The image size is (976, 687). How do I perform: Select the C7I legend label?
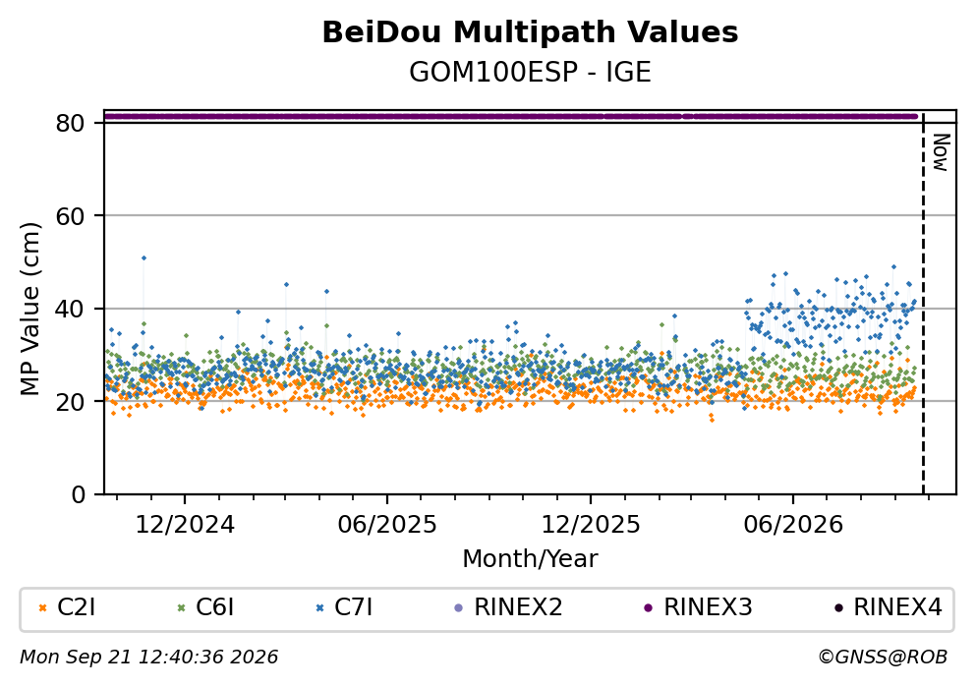(354, 606)
